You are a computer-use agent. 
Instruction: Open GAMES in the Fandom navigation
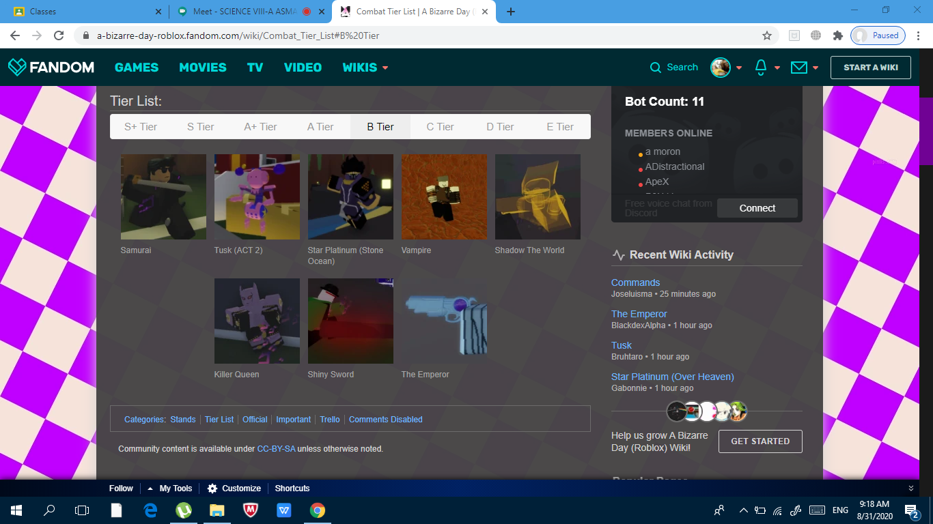[x=137, y=68]
